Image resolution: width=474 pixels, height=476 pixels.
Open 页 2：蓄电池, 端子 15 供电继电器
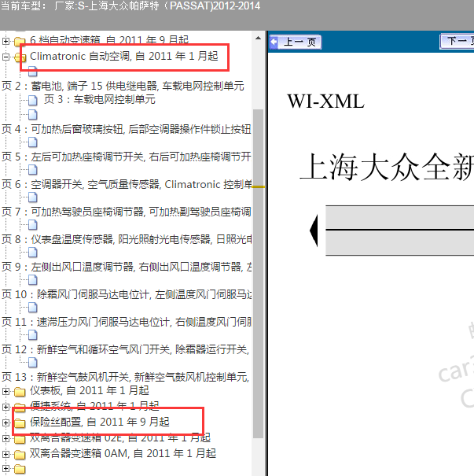point(123,86)
